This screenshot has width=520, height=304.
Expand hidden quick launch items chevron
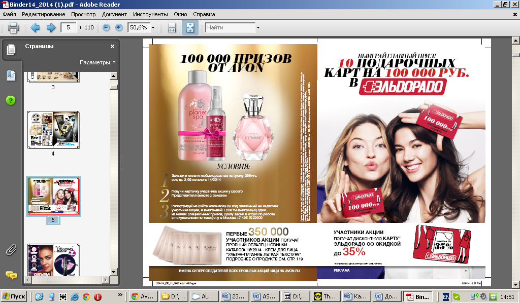(120, 295)
